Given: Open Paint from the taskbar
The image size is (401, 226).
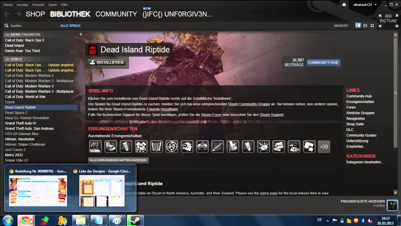Looking at the screenshot, I should tap(117, 221).
